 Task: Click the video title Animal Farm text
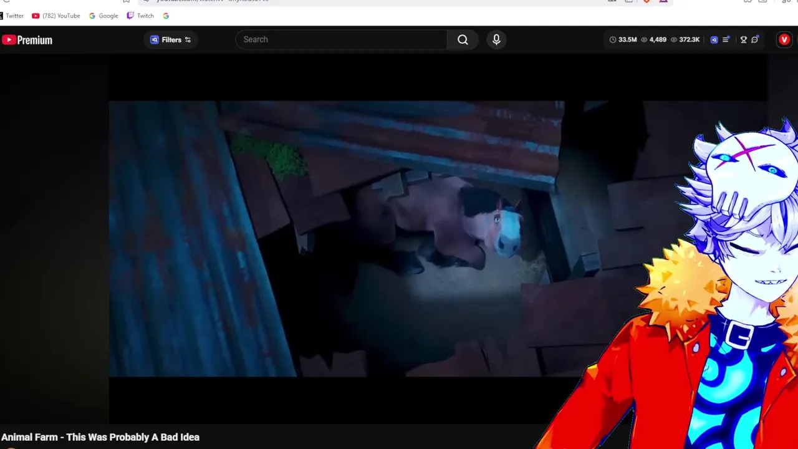tap(100, 437)
